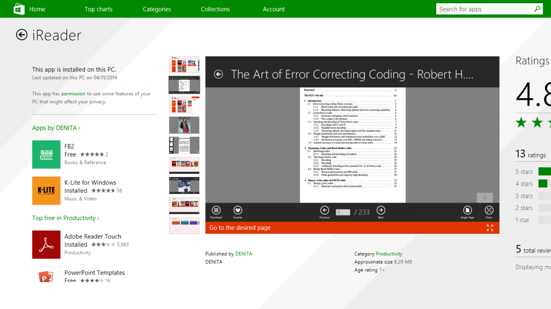Open the PowerPoint Templates tile icon
Screen dimensions: 551x309
(46, 274)
